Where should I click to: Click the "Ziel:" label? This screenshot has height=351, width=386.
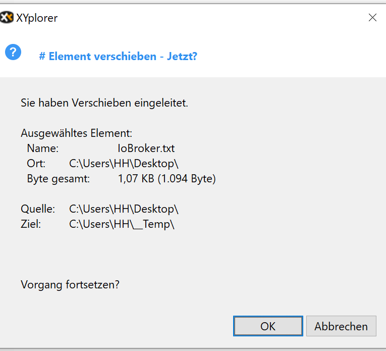(x=31, y=224)
